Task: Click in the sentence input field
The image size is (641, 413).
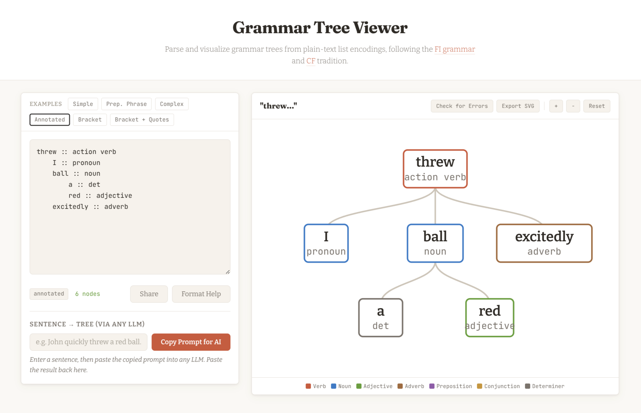Action: pyautogui.click(x=88, y=342)
